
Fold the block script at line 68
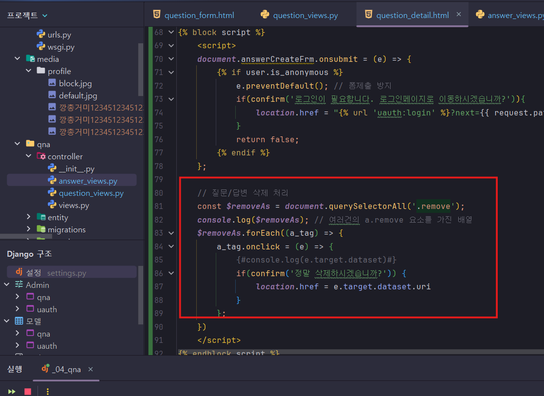171,32
